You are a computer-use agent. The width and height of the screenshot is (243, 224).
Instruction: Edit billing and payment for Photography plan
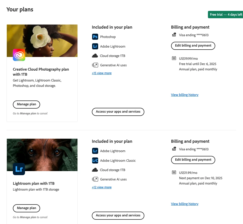(x=193, y=46)
